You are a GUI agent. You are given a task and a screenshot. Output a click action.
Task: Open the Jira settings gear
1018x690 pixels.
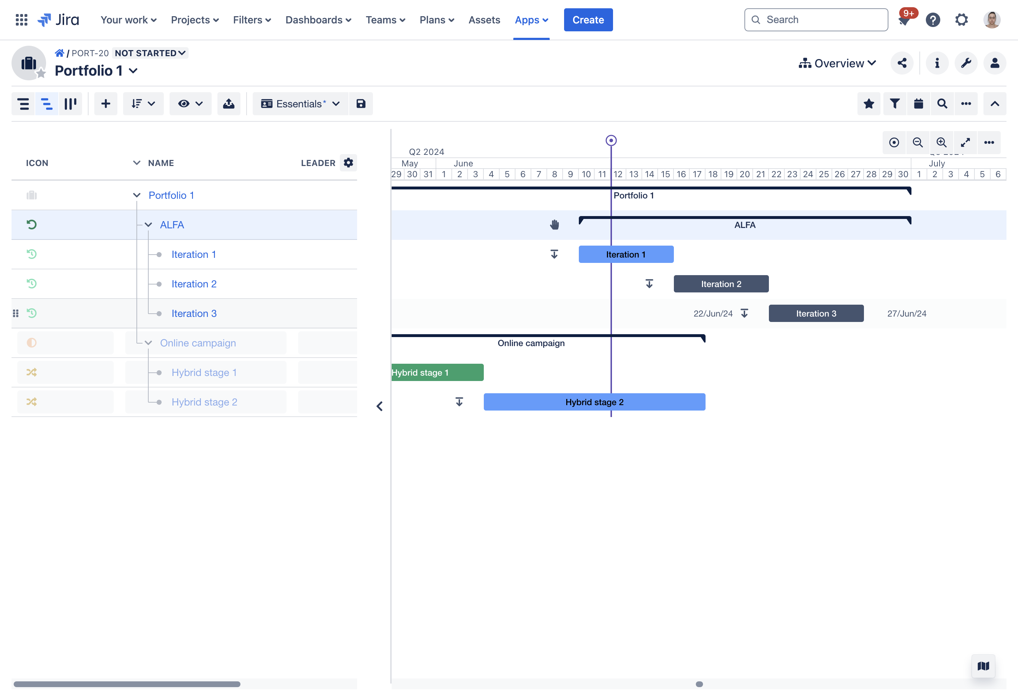point(961,20)
